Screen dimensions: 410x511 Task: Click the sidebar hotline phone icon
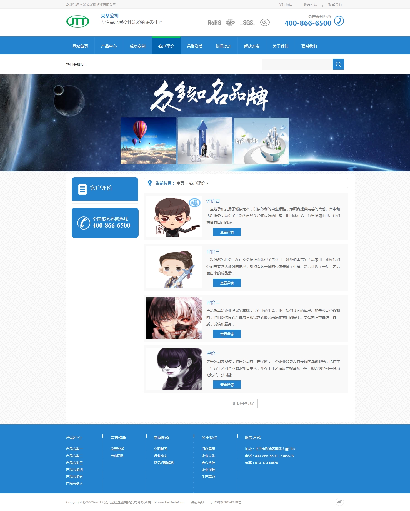coord(83,223)
